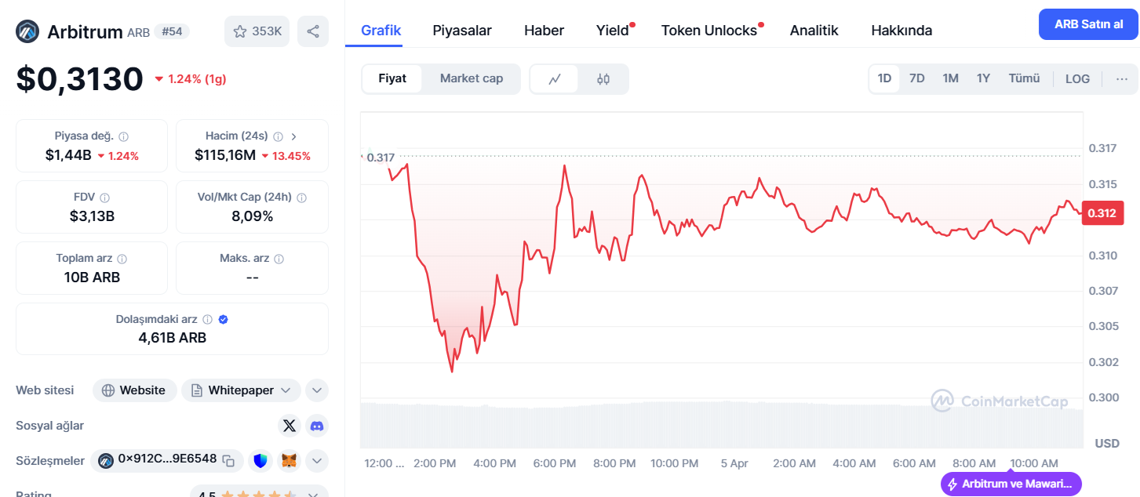Open info icon next to Vol/Mkt Cap (24h)

click(x=301, y=198)
